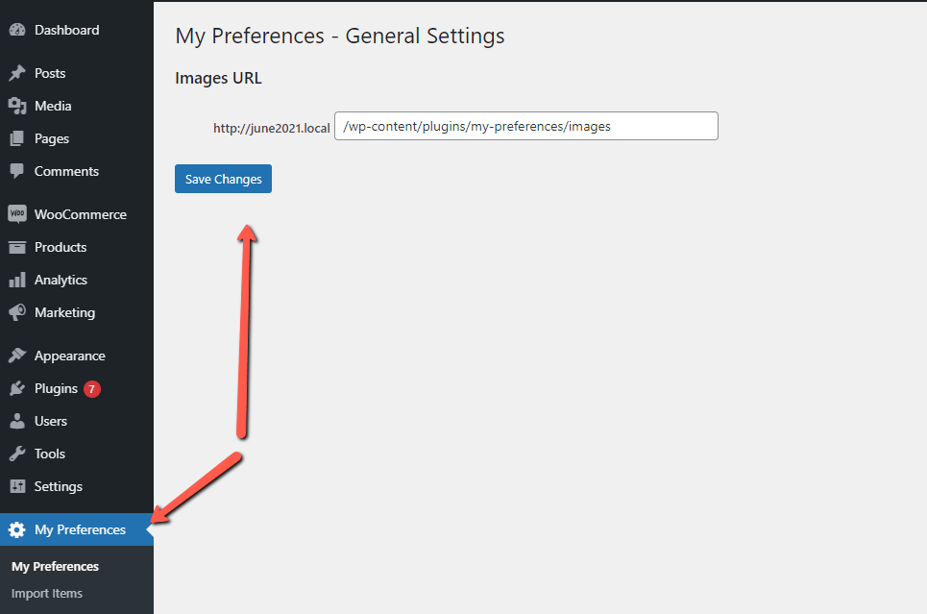Click the Appearance paintbrush icon
The height and width of the screenshot is (614, 927).
(x=17, y=356)
